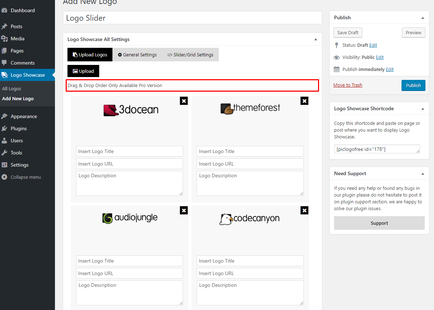The width and height of the screenshot is (434, 310).
Task: Collapse the Need Support panel
Action: point(423,173)
